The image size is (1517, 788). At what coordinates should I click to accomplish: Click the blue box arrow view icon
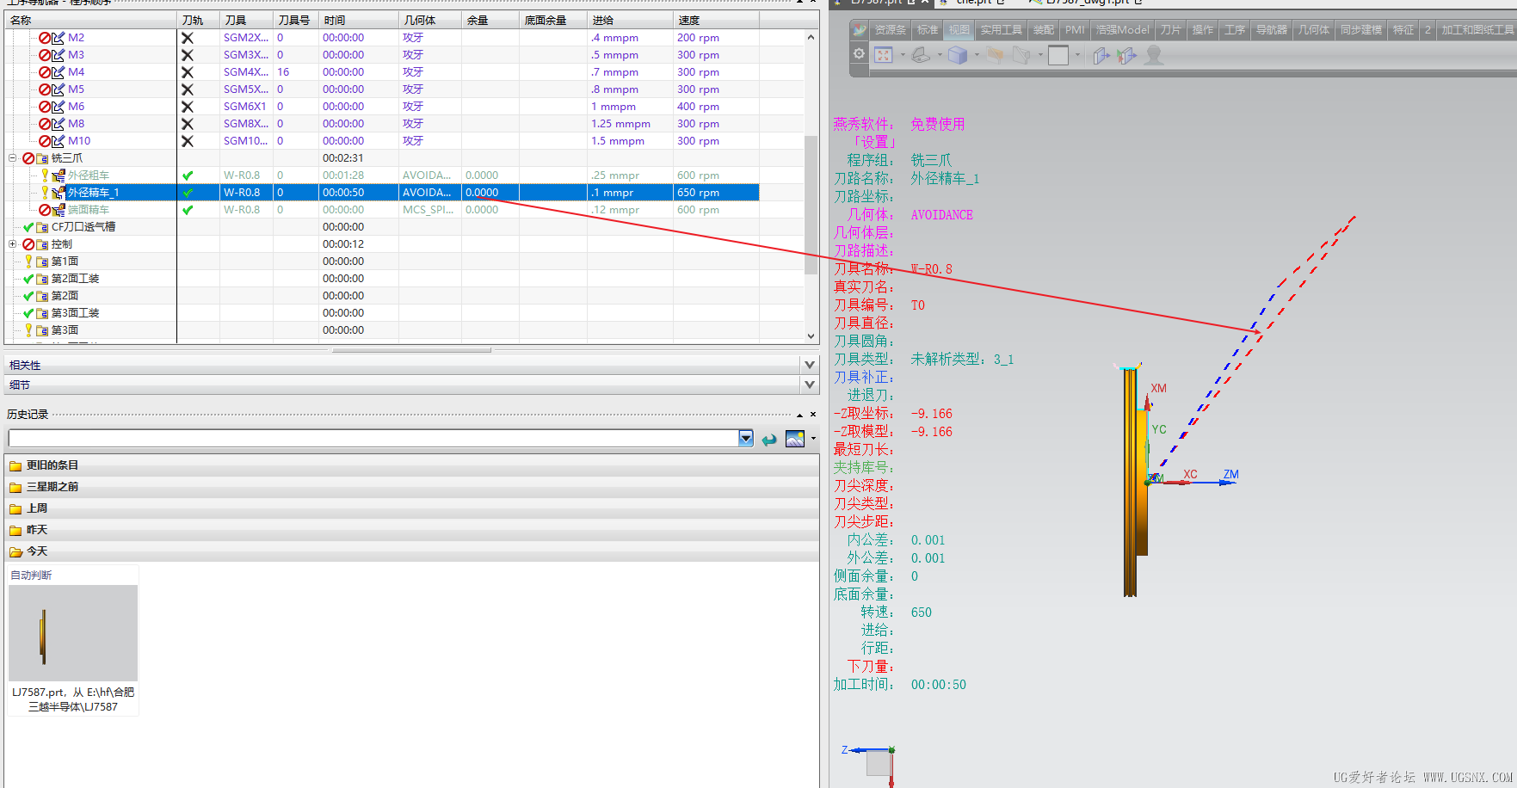[x=1101, y=56]
